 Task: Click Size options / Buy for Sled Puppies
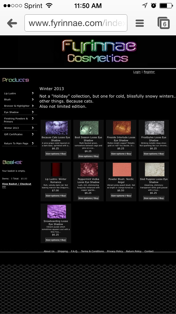click(x=154, y=198)
